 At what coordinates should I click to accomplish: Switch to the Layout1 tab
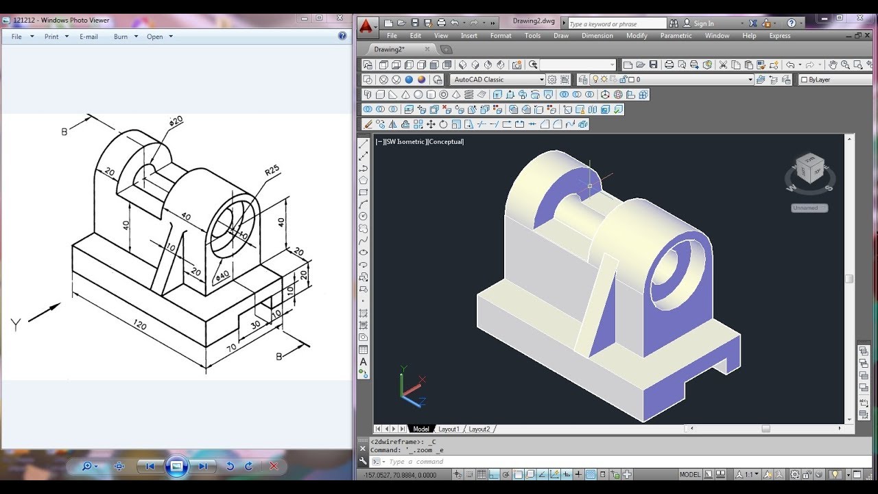point(449,429)
